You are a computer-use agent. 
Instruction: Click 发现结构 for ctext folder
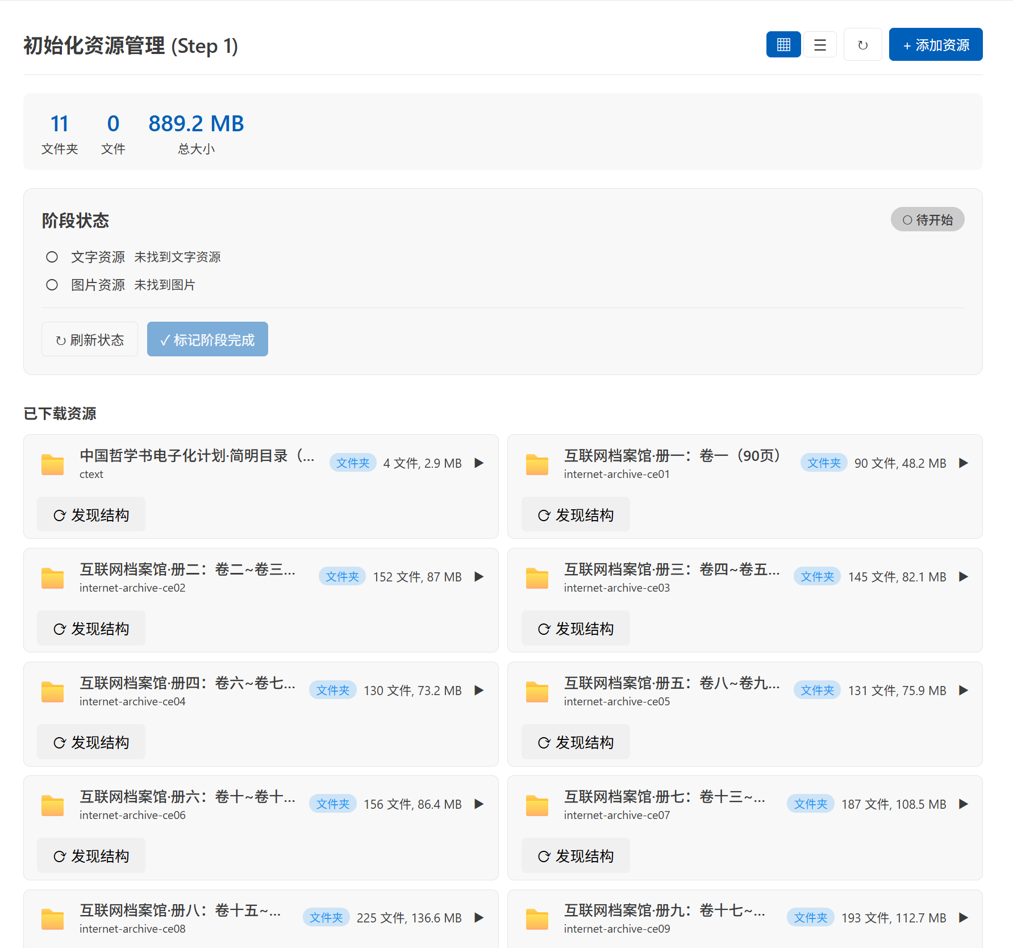pos(91,515)
